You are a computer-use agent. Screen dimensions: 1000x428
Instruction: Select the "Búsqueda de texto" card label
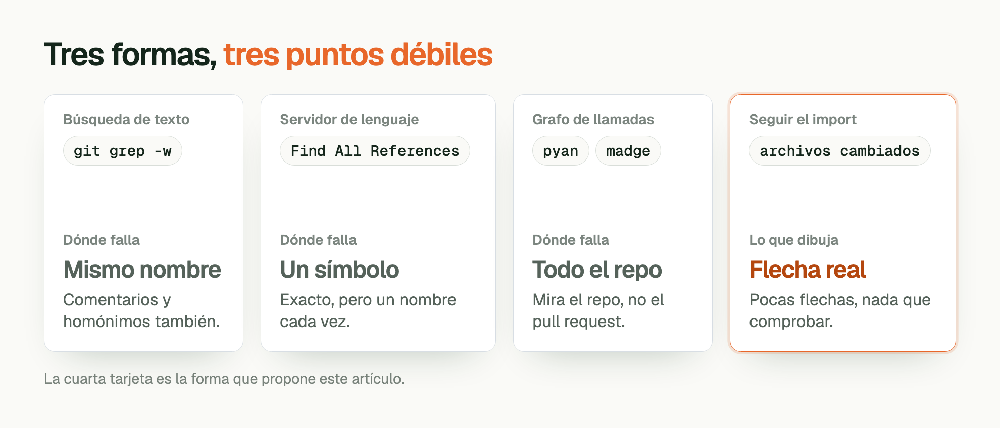[126, 120]
